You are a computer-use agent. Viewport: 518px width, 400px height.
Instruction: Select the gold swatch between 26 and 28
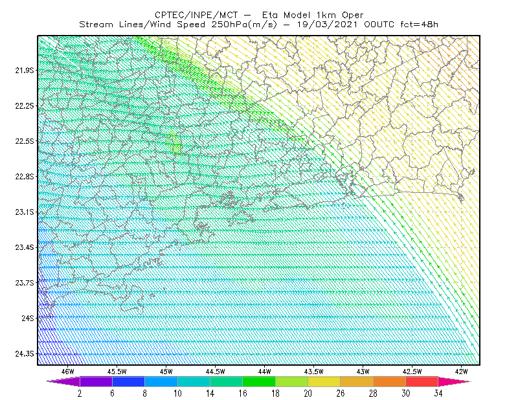tap(357, 381)
